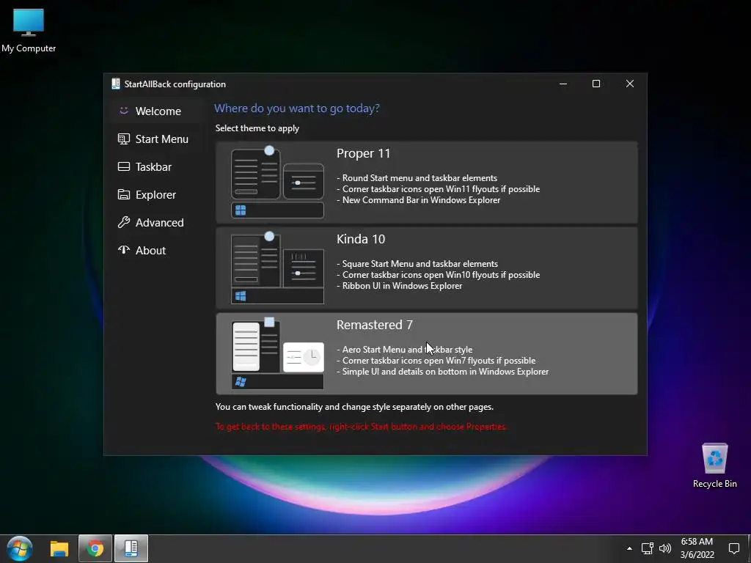Open File Explorer from the taskbar
This screenshot has height=563, width=751.
point(59,548)
